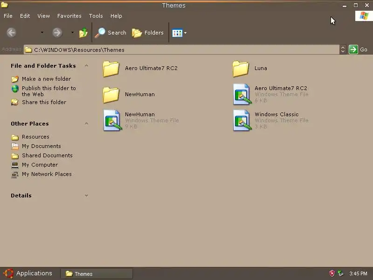The height and width of the screenshot is (280, 373).
Task: Open Search from the toolbar
Action: (111, 33)
